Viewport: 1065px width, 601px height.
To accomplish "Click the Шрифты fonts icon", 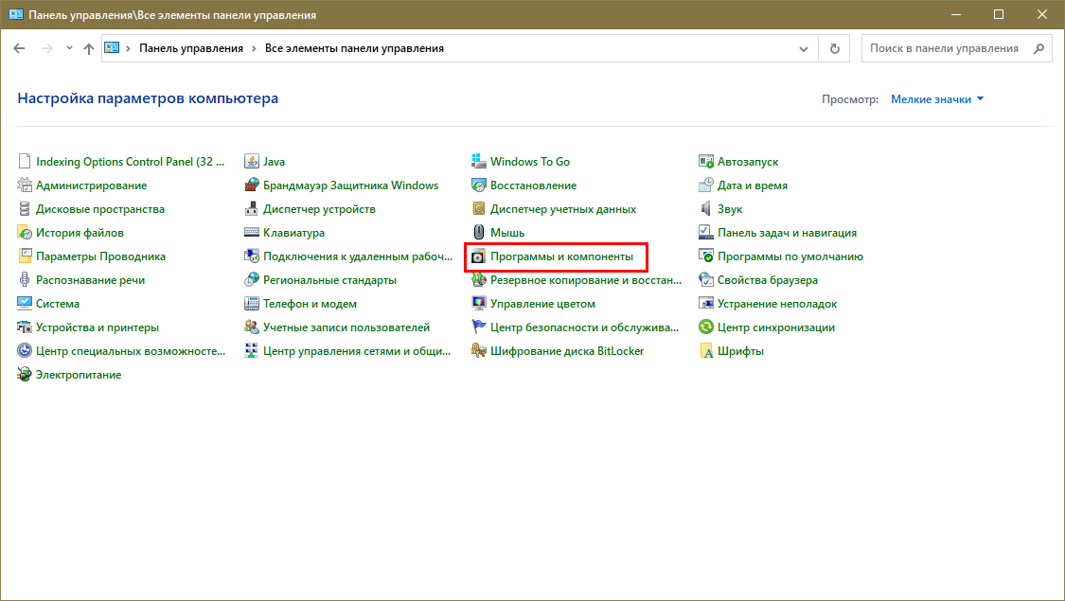I will click(x=706, y=351).
